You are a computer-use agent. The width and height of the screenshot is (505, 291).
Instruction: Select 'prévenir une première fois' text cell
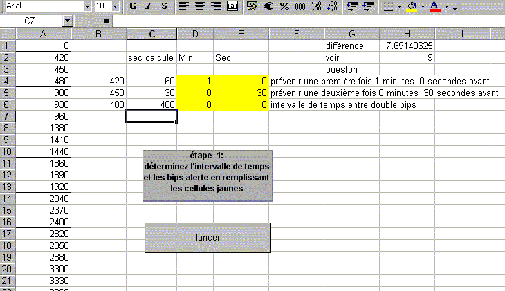(380, 81)
